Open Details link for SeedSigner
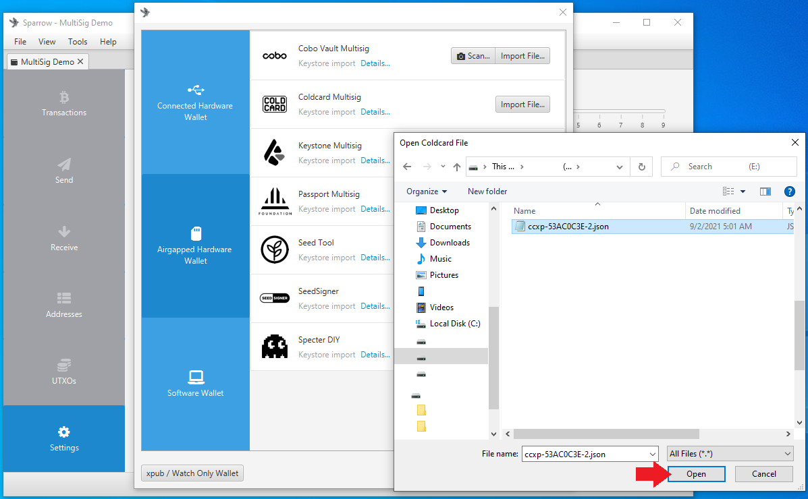This screenshot has height=499, width=808. coord(375,306)
